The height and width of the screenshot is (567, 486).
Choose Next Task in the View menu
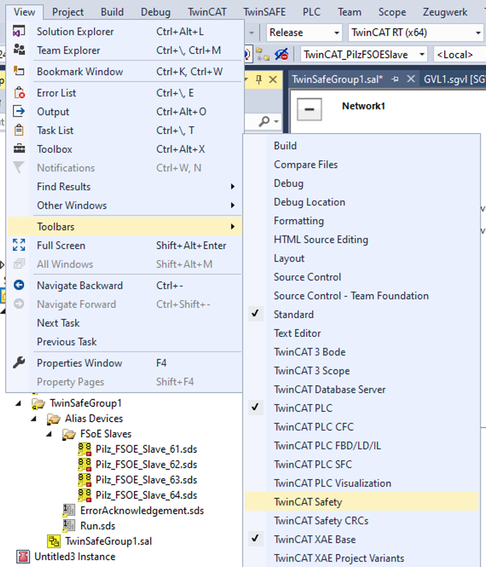[x=124, y=323]
